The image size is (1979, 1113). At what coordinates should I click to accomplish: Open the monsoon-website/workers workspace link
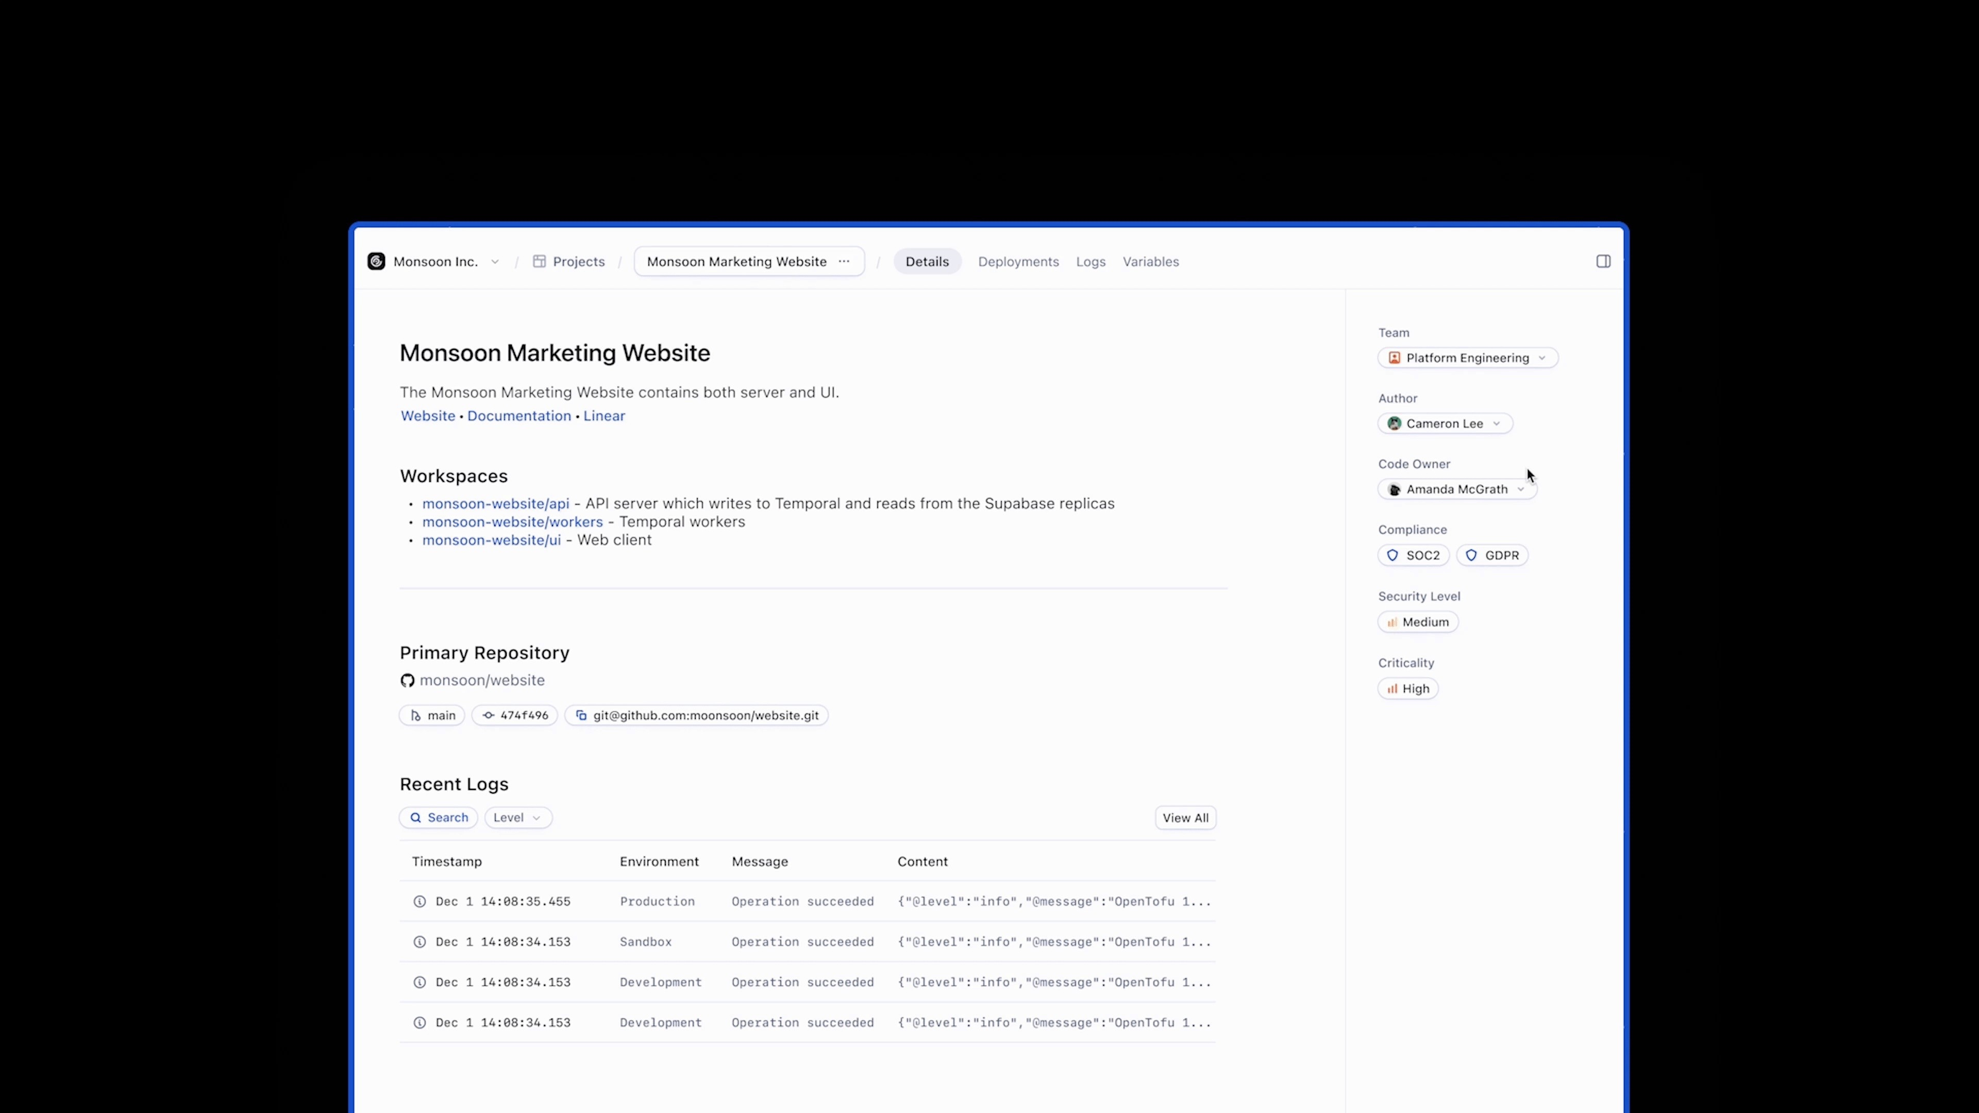point(512,521)
